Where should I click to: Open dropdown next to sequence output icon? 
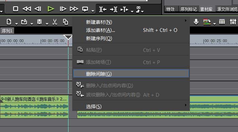(214, 23)
